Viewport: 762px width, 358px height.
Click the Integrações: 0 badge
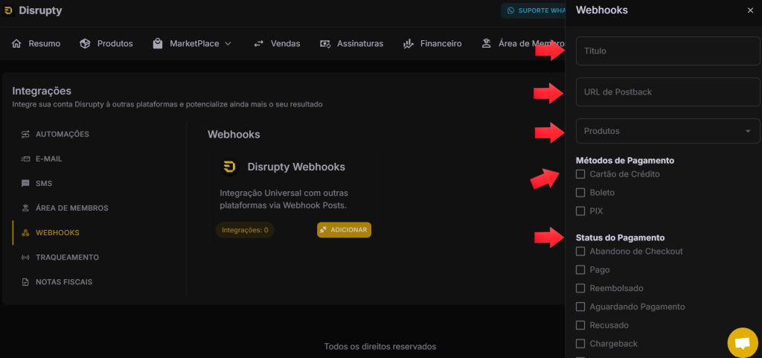tap(245, 230)
